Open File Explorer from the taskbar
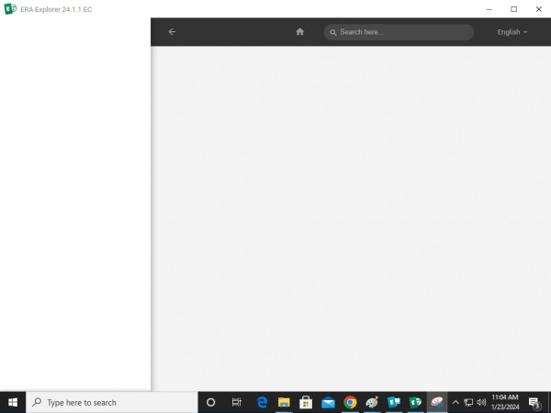The width and height of the screenshot is (551, 413). pyautogui.click(x=284, y=402)
